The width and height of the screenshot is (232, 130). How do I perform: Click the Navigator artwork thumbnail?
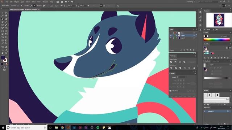click(219, 20)
